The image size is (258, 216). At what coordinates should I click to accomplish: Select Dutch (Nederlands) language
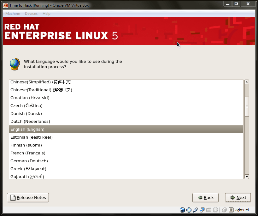click(126, 122)
